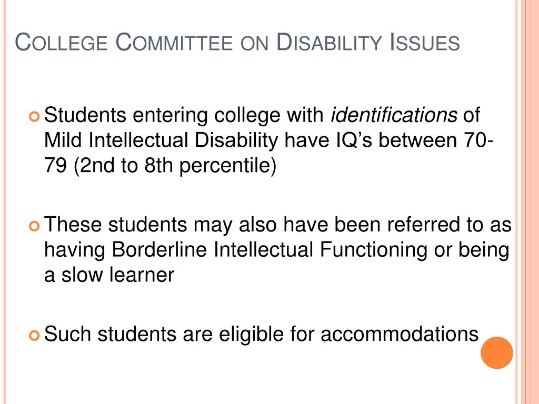Click the word "Disability" in the title

pyautogui.click(x=329, y=42)
